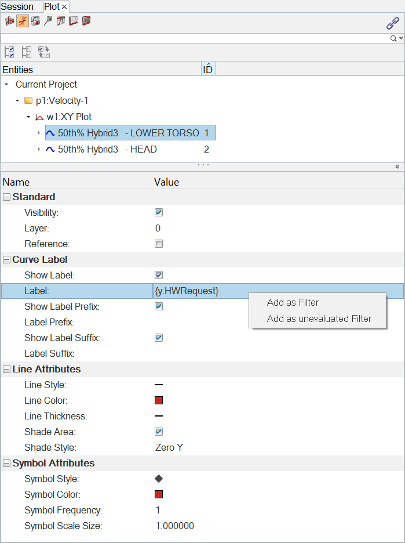Select the highlighted Curves entity icon
The width and height of the screenshot is (405, 543).
22,21
